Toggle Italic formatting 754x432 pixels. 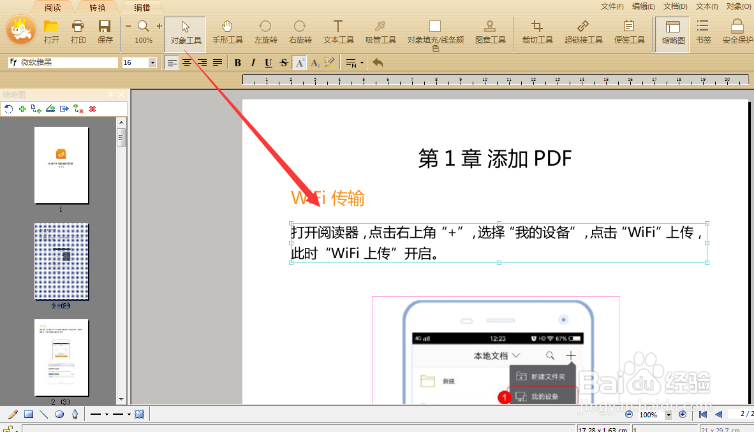click(253, 62)
